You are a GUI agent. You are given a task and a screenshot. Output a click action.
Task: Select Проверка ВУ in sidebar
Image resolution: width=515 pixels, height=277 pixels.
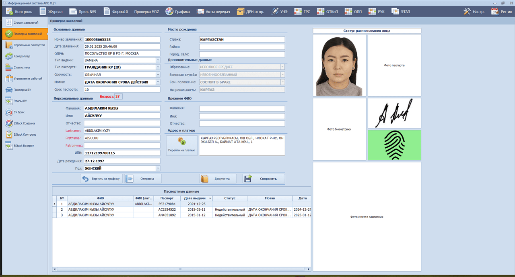(x=24, y=90)
